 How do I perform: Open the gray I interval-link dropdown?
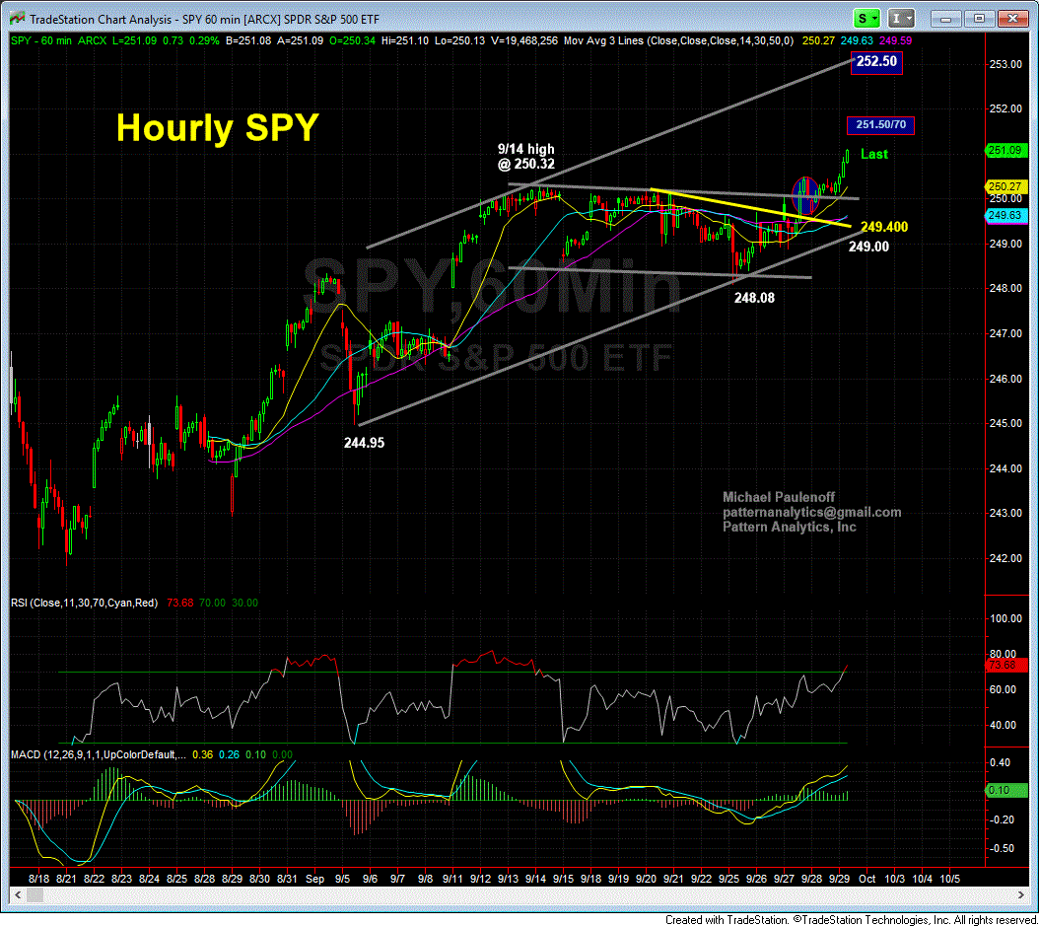(901, 19)
